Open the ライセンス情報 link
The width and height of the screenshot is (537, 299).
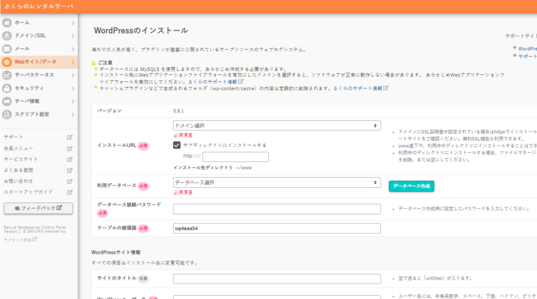pos(18,240)
